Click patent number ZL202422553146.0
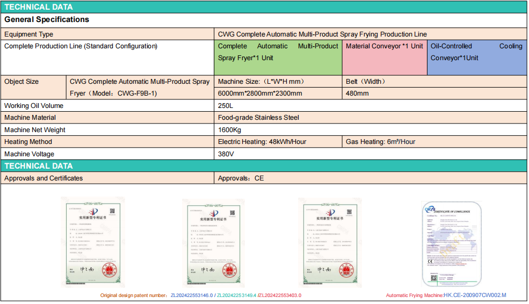529x304 pixels. [192, 295]
